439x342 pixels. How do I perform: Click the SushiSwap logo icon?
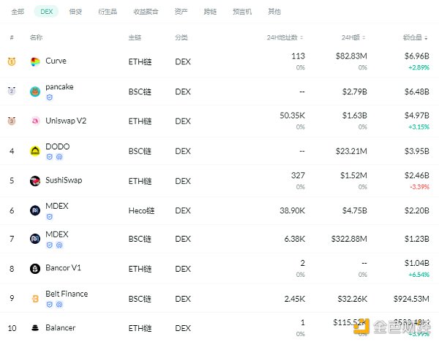35,181
